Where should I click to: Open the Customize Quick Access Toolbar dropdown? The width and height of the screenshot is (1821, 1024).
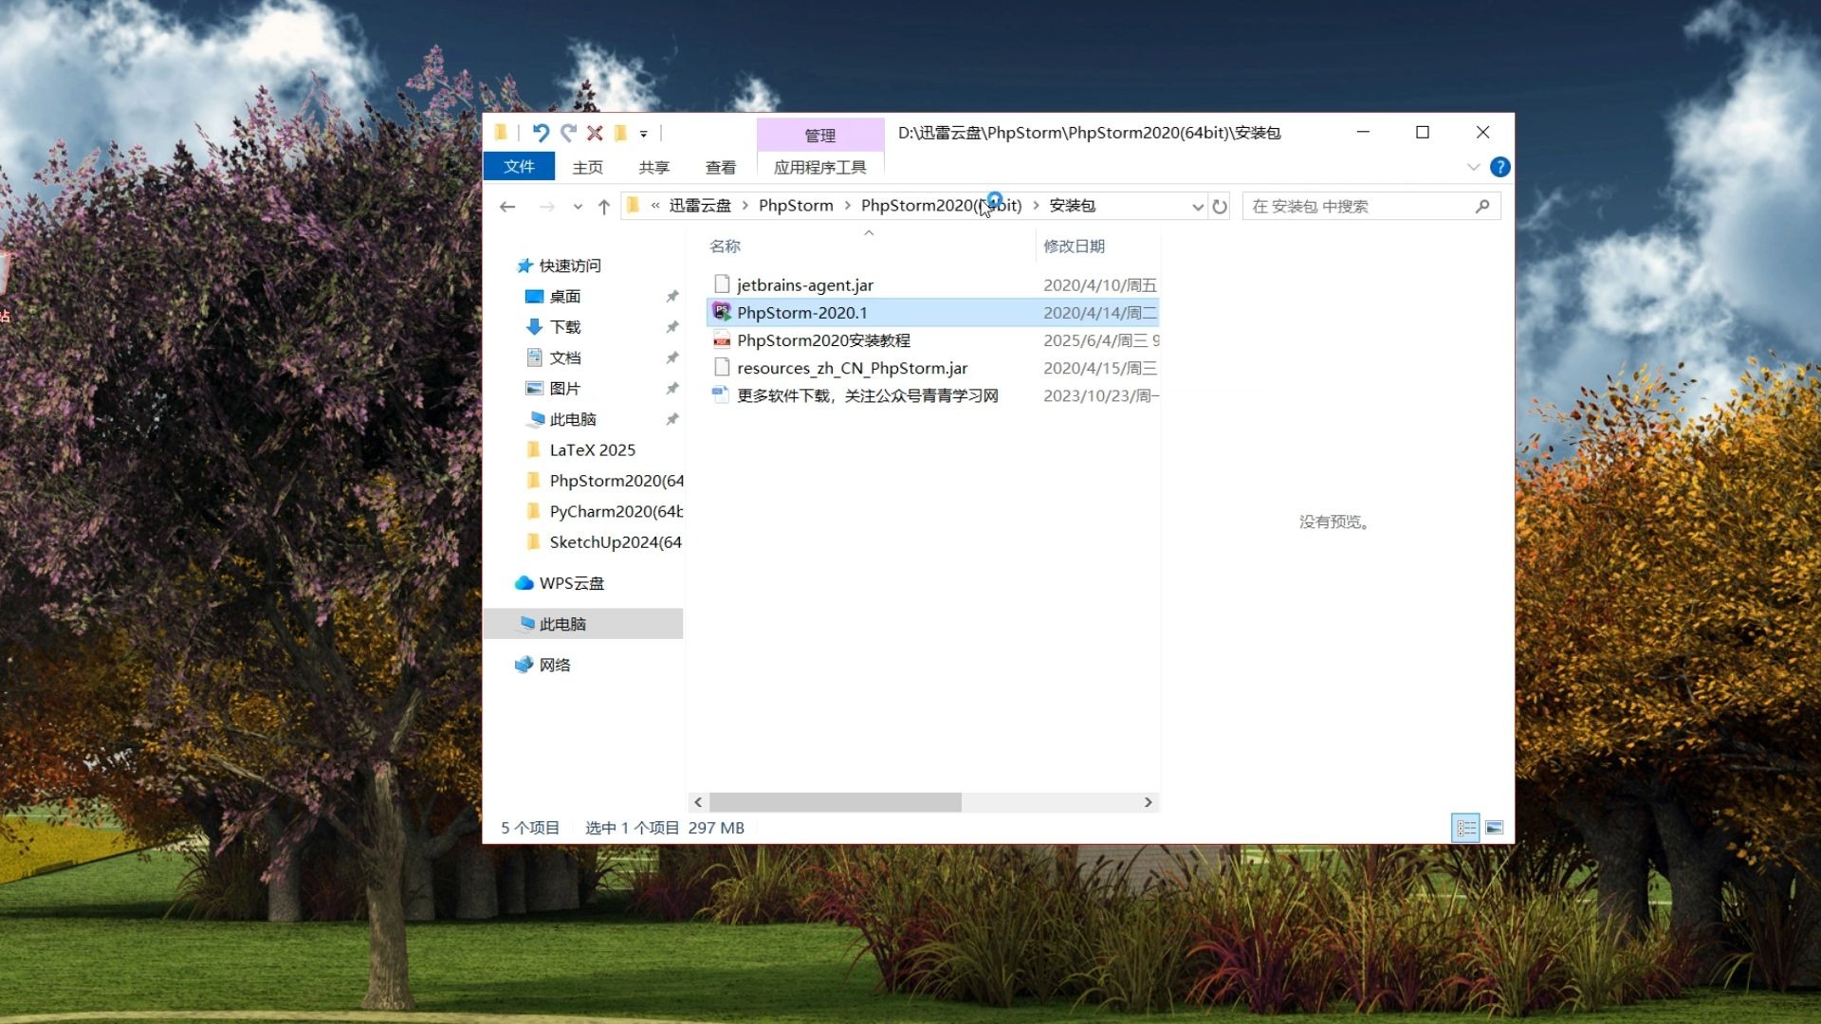click(x=643, y=134)
